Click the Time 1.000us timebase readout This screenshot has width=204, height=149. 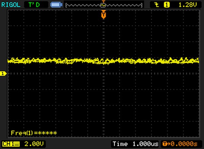135,144
